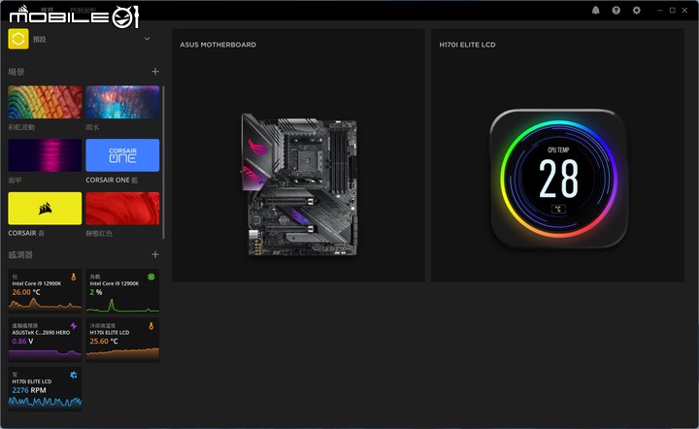Minimize the iCUE window
The height and width of the screenshot is (429, 699).
click(660, 11)
